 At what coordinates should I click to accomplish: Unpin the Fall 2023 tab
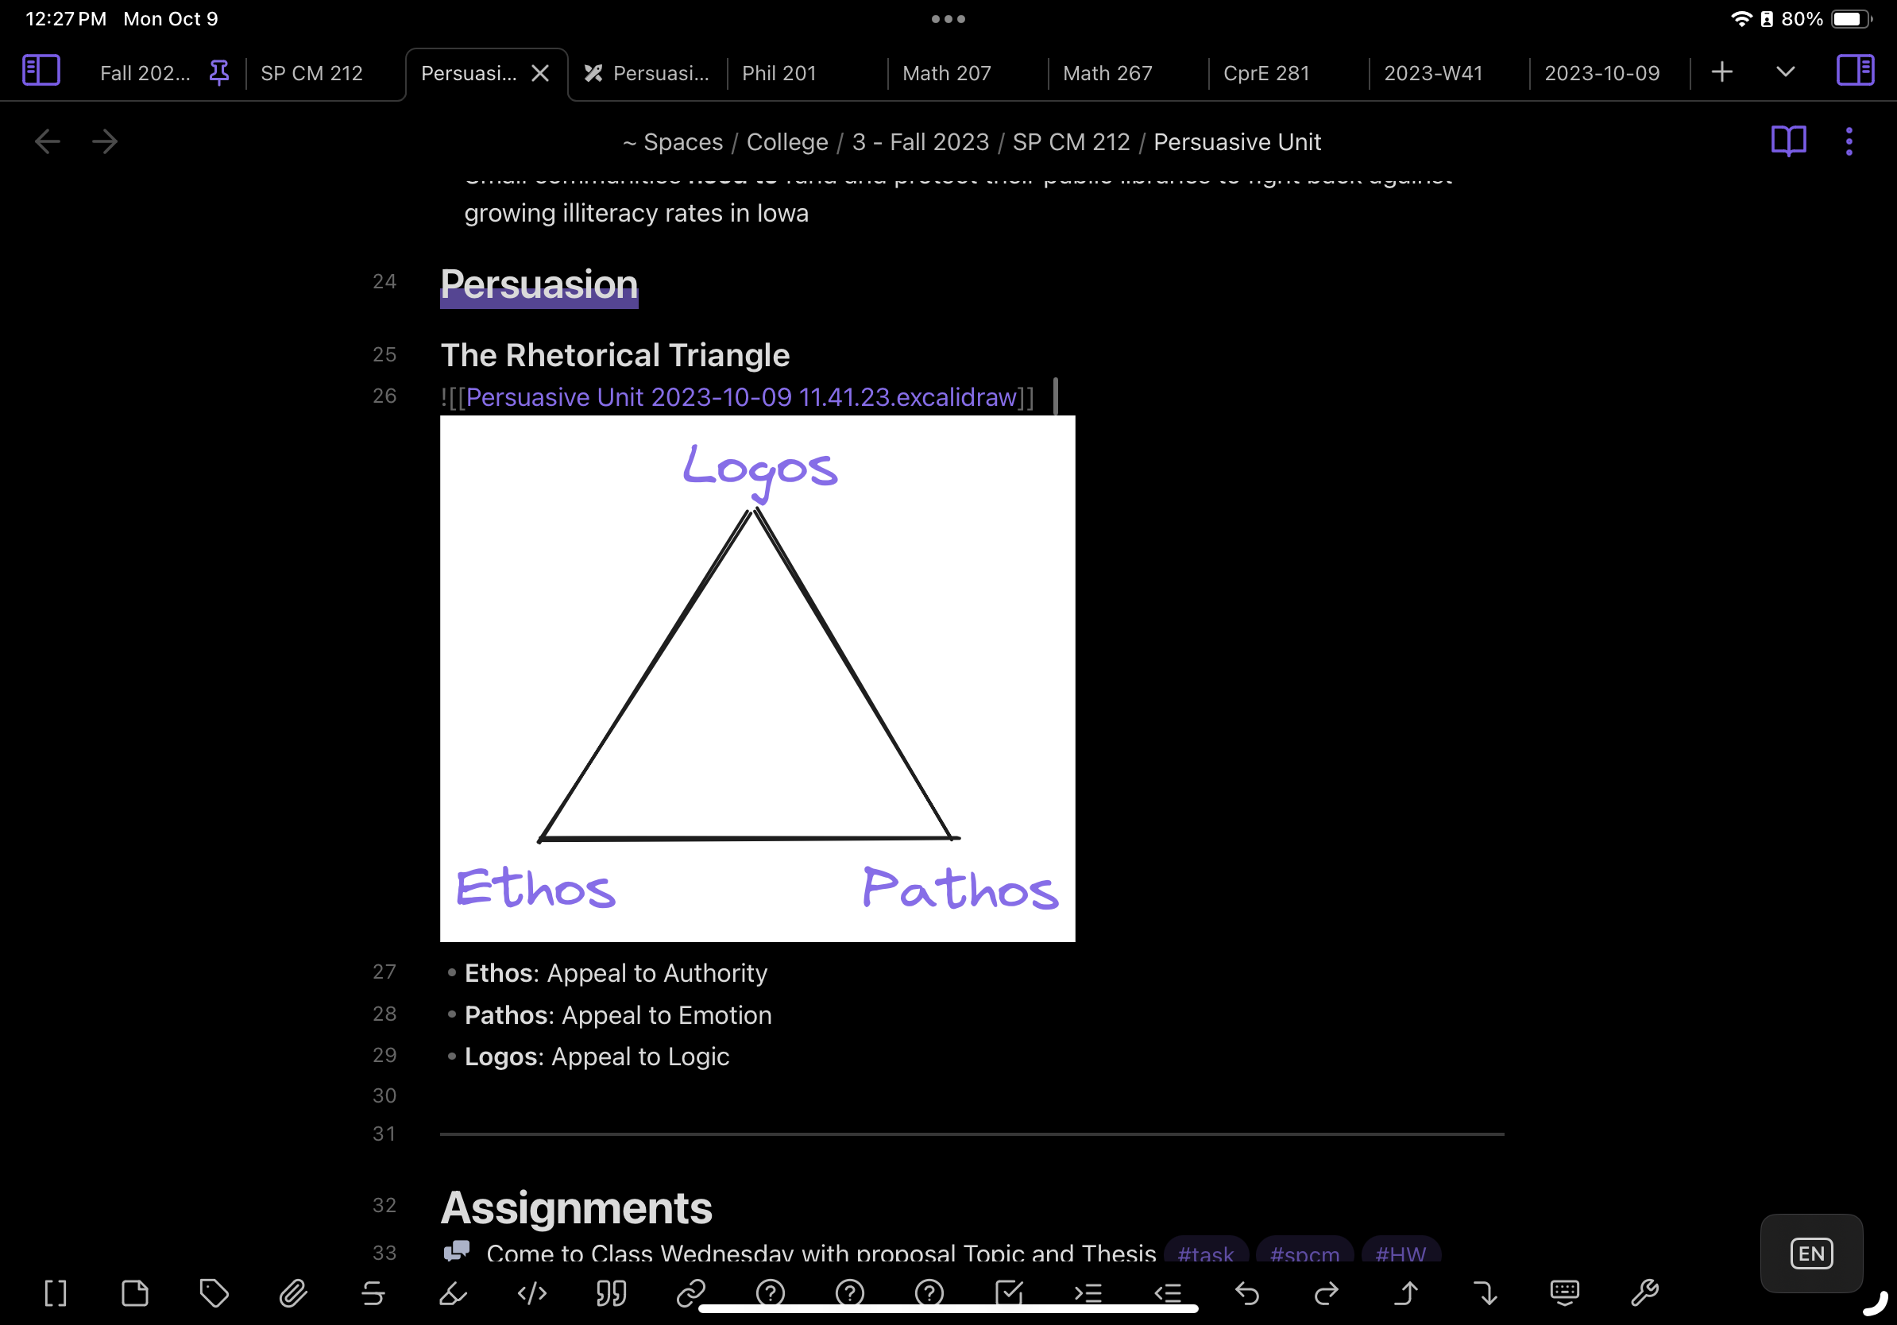pyautogui.click(x=218, y=73)
